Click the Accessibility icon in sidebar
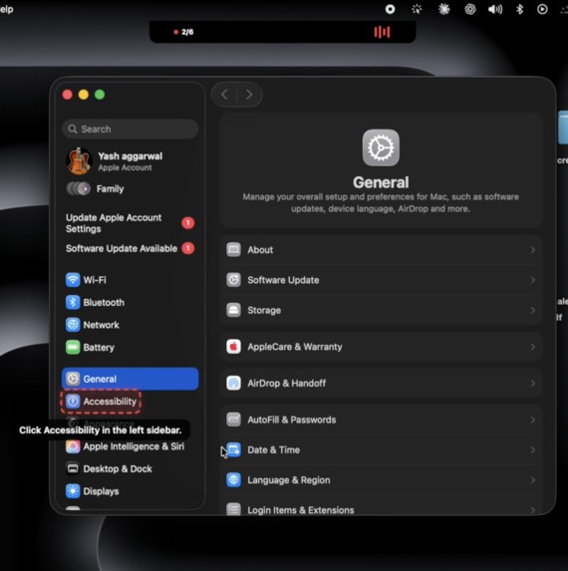 (73, 402)
